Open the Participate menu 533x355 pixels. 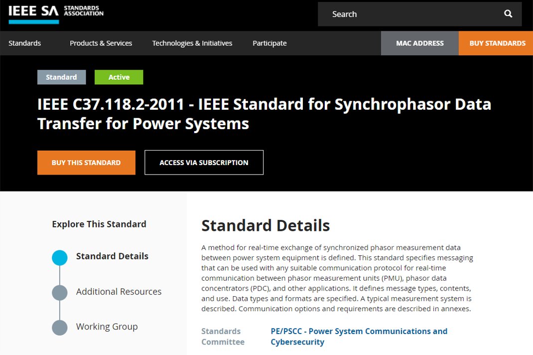pos(269,43)
